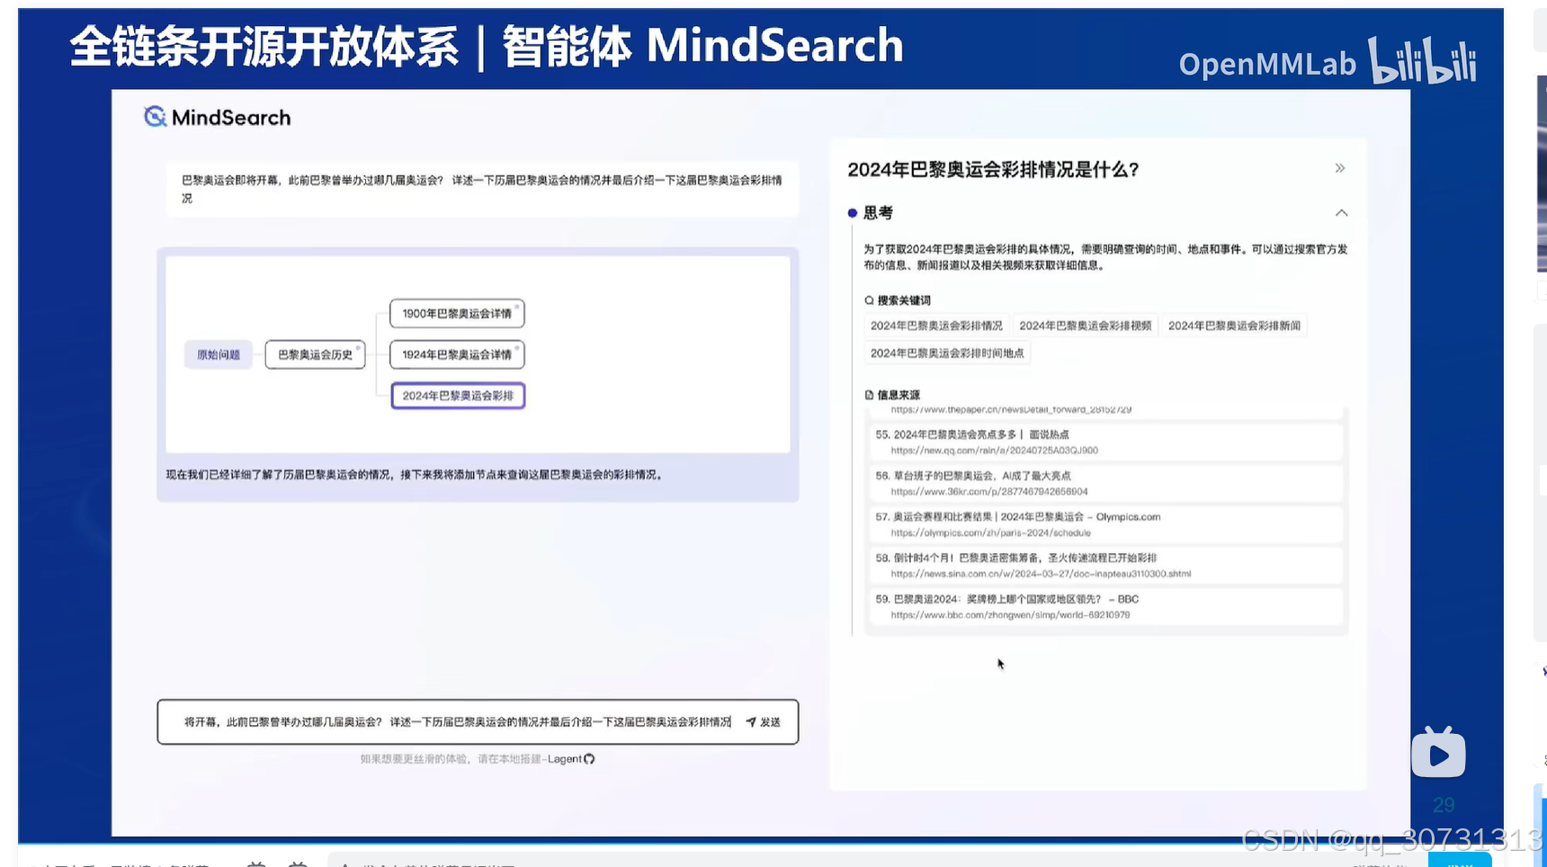
Task: Collapse the 思考 section chevron
Action: (x=1341, y=213)
